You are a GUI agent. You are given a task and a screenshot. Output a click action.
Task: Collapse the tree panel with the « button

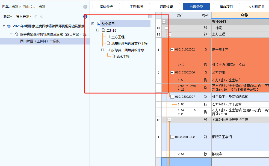click(x=150, y=16)
